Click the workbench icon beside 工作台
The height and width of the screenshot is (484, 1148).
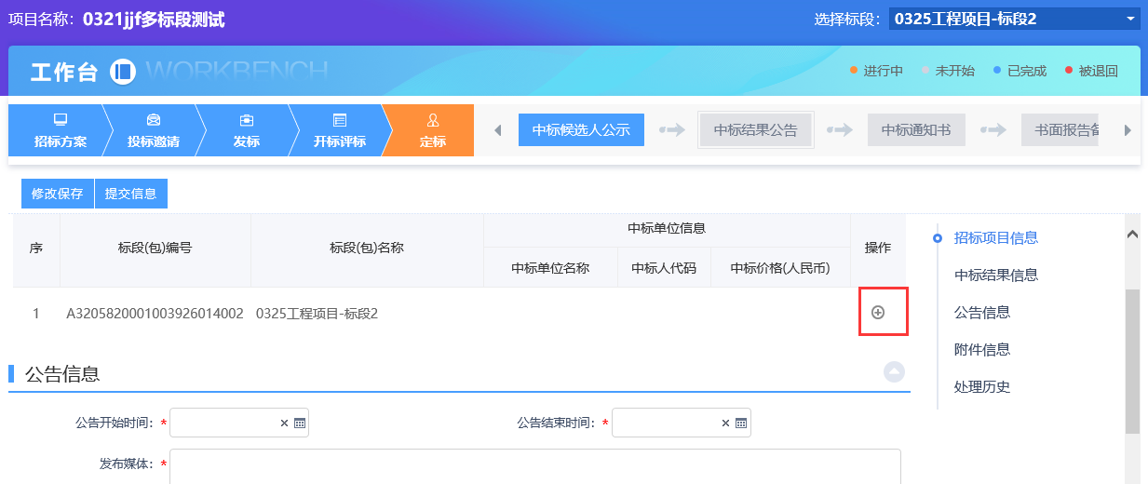123,72
